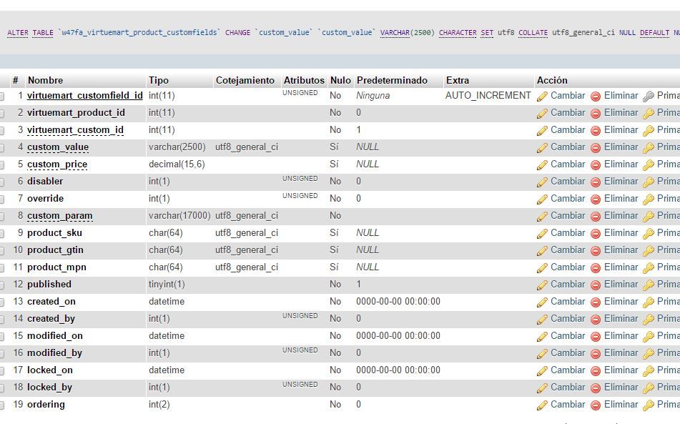Click Eliminar link for product_mpn
The width and height of the screenshot is (680, 424).
coord(621,267)
